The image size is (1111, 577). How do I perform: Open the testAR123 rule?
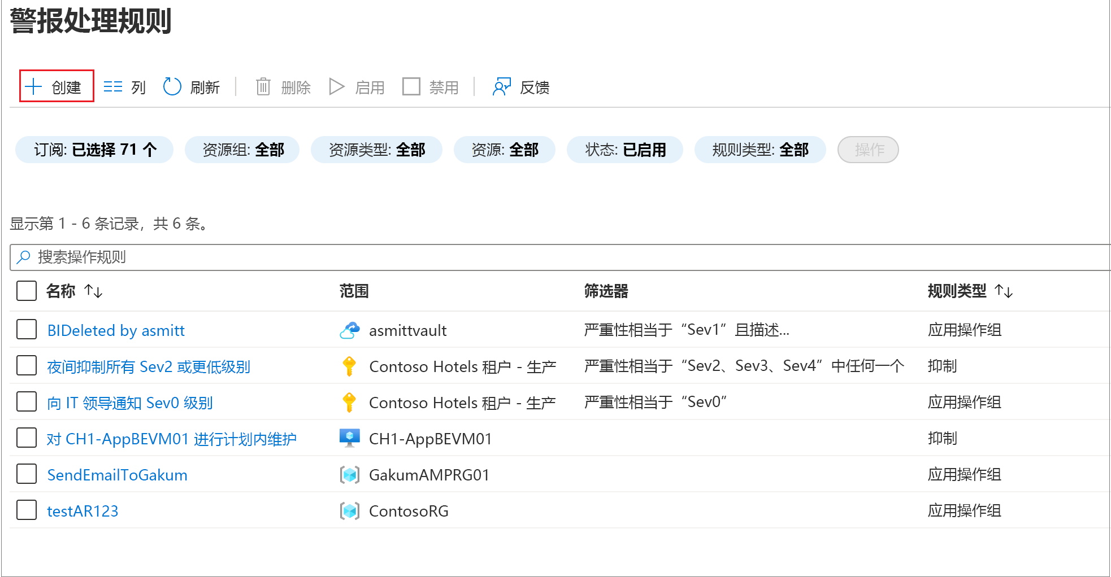pos(83,511)
